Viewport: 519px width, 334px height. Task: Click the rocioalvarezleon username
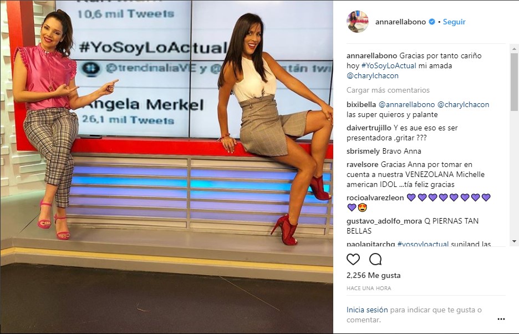(x=375, y=198)
